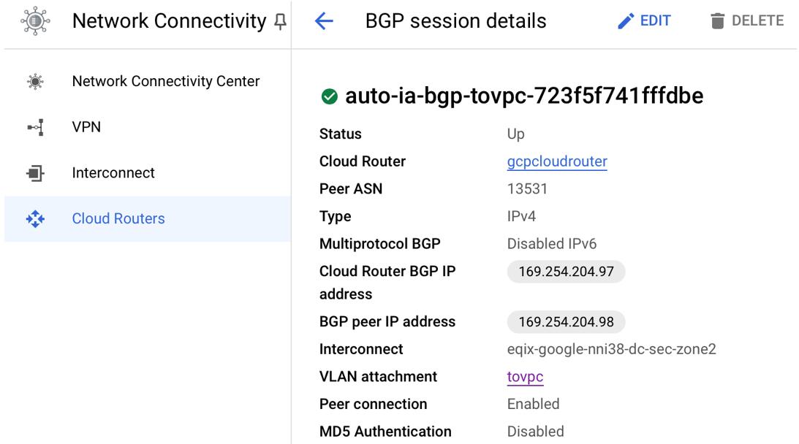Open the tovpc VLAN attachment link

(525, 377)
